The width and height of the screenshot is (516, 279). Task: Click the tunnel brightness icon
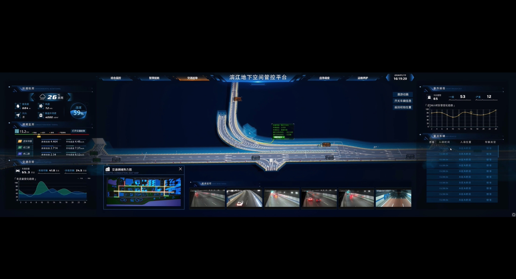(x=41, y=115)
